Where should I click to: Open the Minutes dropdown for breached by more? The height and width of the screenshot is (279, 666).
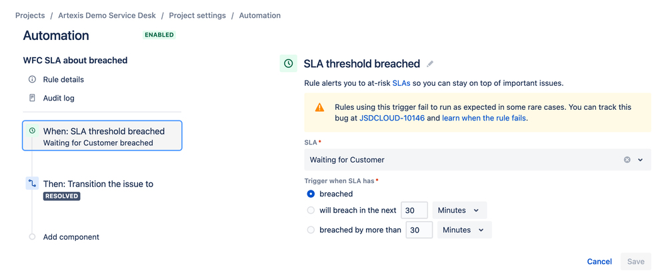click(x=465, y=230)
